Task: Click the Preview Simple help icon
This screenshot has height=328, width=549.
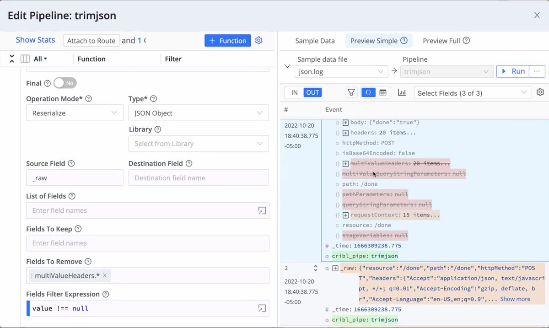Action: click(404, 41)
